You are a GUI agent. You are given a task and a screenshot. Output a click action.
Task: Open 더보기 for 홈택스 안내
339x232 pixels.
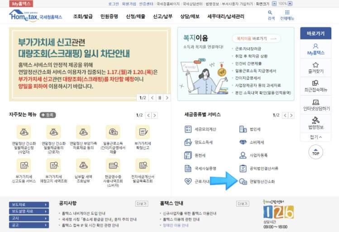click(x=243, y=203)
